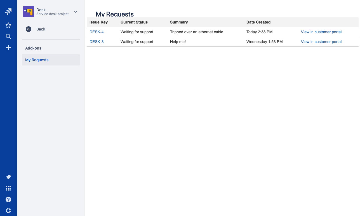Click the Jira logo icon

8,11
